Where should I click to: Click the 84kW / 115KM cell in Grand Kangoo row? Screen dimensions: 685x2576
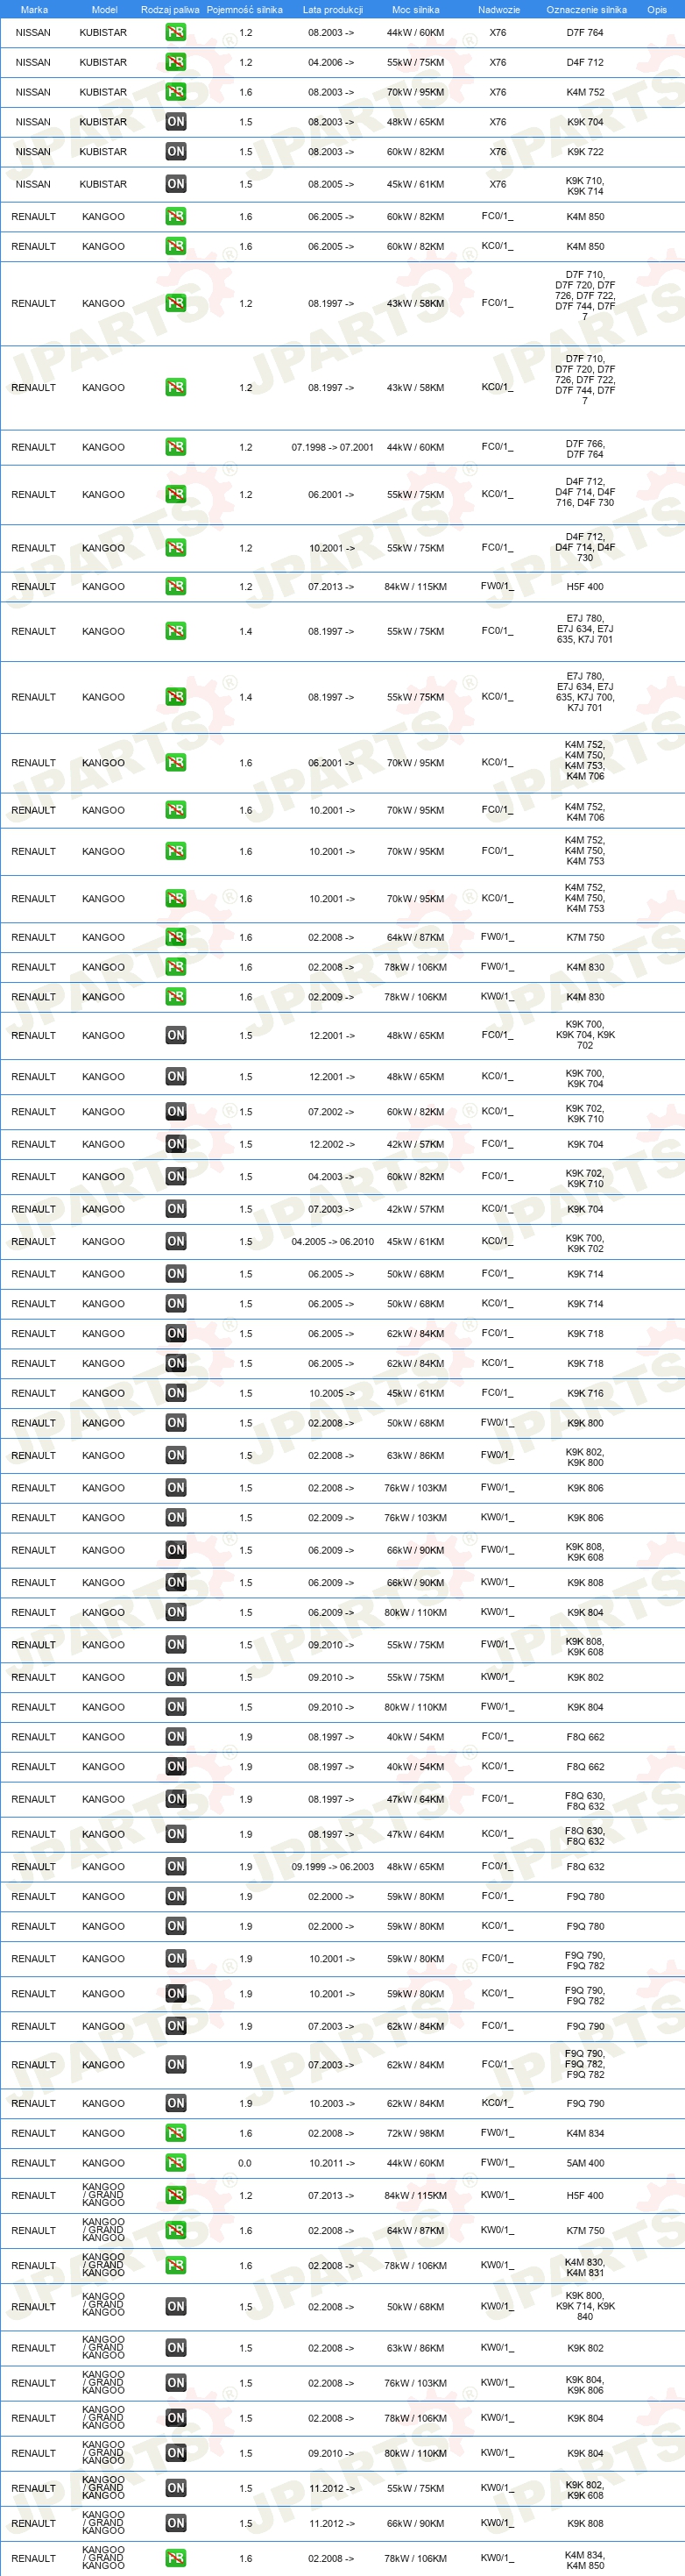pyautogui.click(x=415, y=2195)
